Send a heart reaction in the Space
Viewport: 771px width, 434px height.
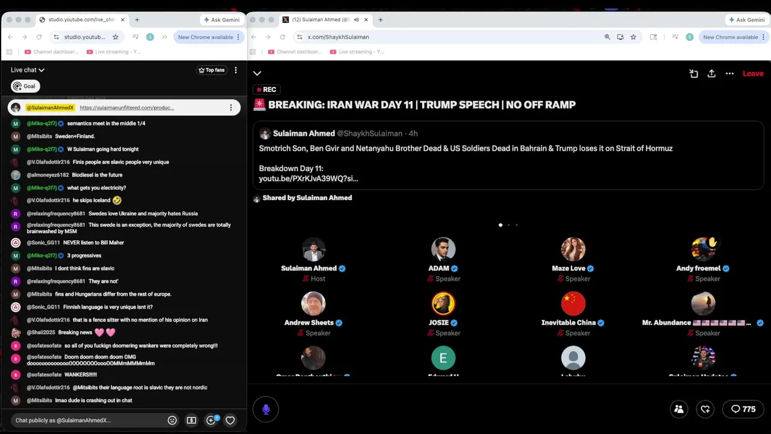(705, 409)
